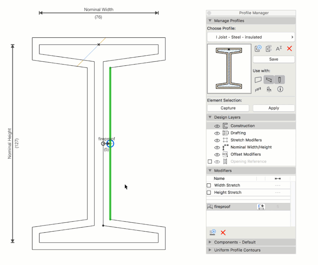Hide the Offset Modifiers layer
318x265 pixels.
point(217,155)
